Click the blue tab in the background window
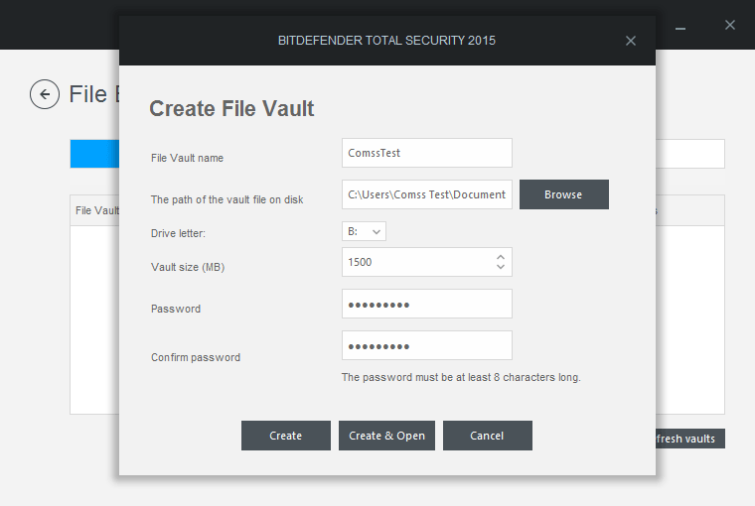The height and width of the screenshot is (506, 755). [94, 154]
